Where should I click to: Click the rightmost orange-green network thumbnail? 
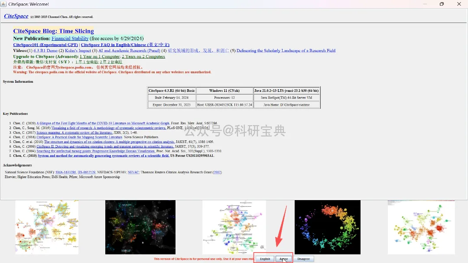(421, 227)
